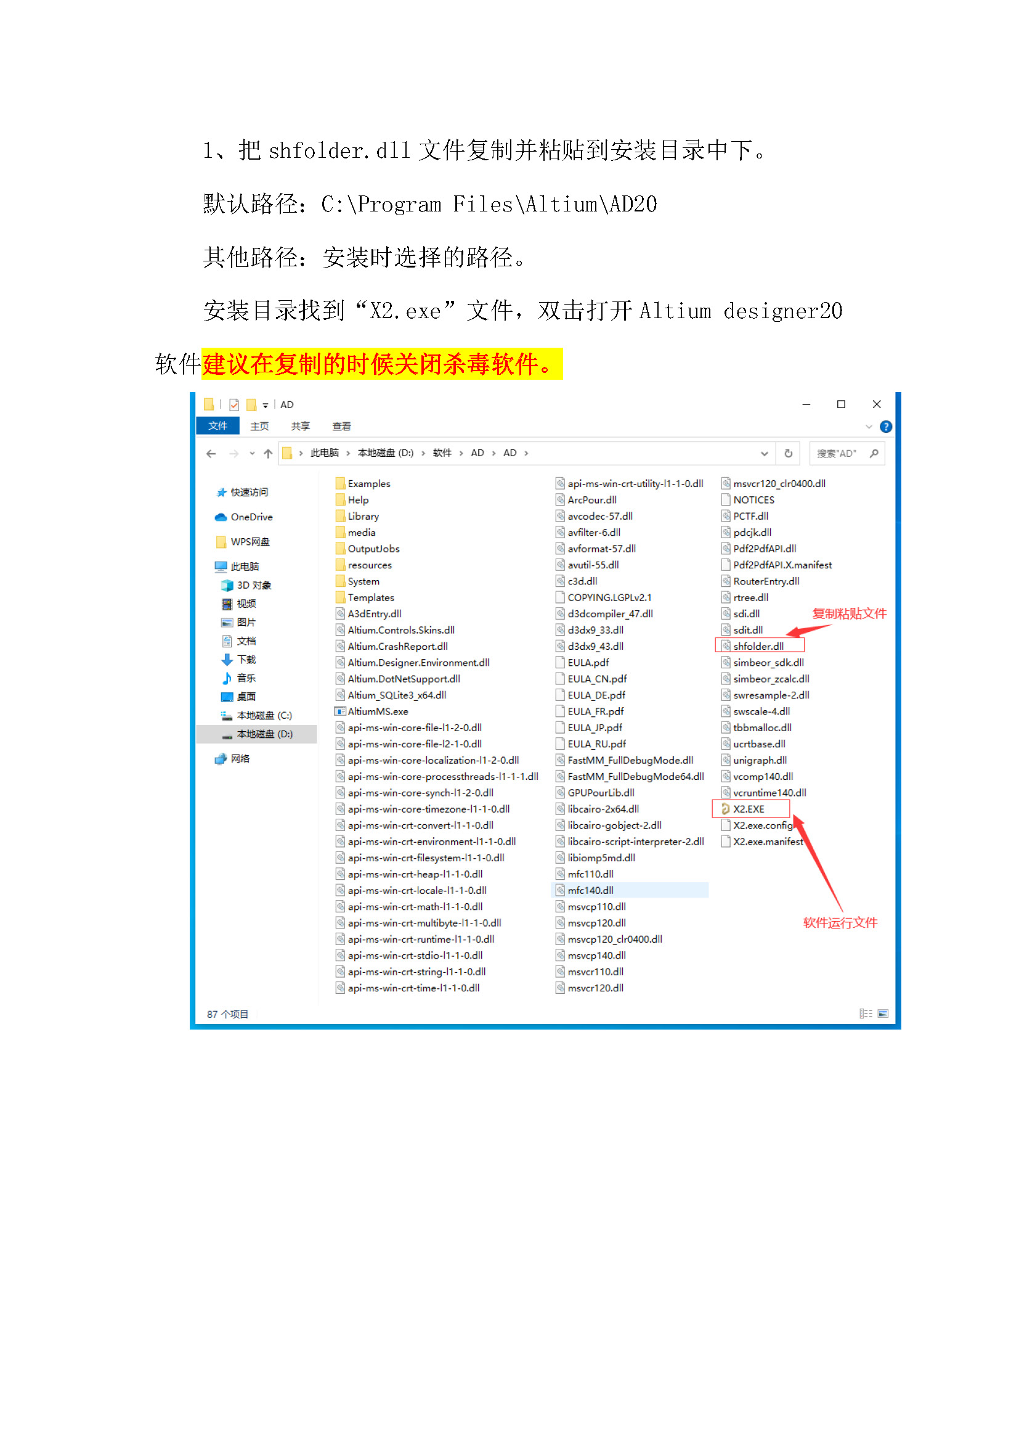
Task: Click New Folder icon in quick access toolbar
Action: pos(251,404)
